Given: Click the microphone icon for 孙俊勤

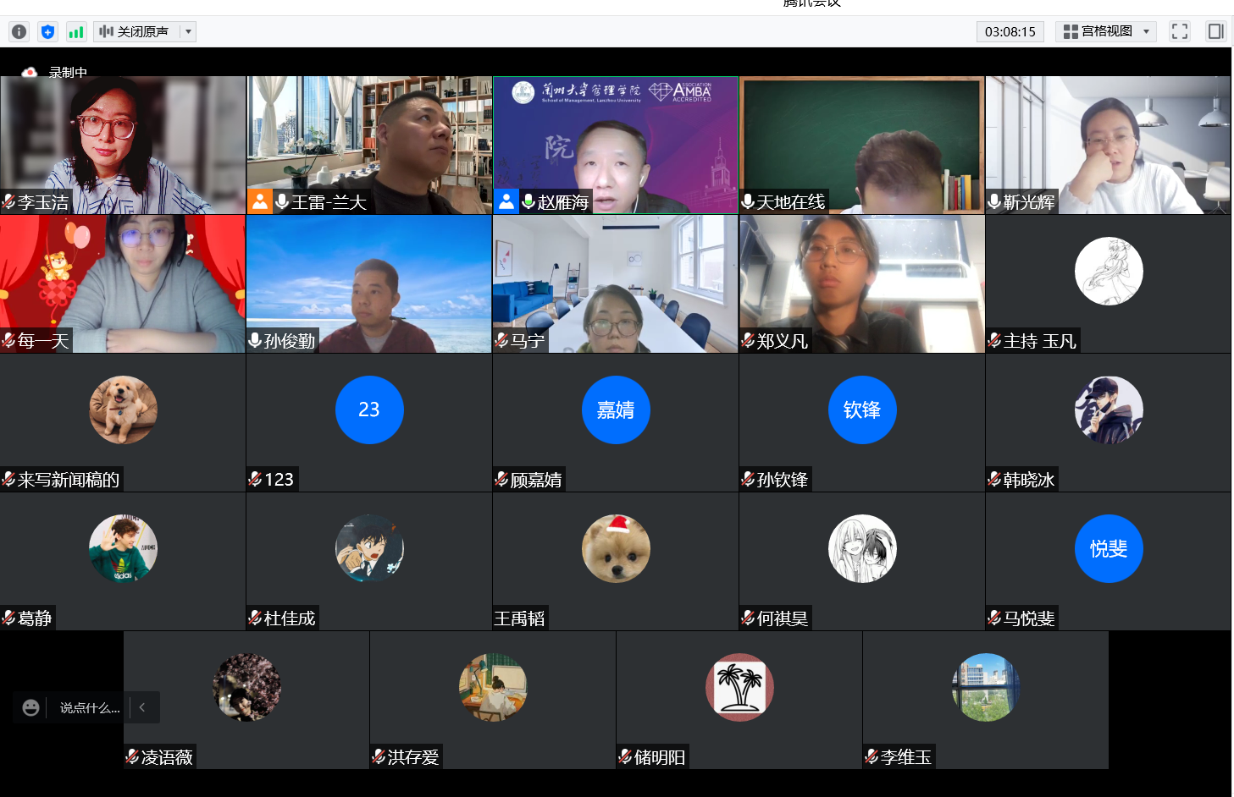Looking at the screenshot, I should (255, 340).
